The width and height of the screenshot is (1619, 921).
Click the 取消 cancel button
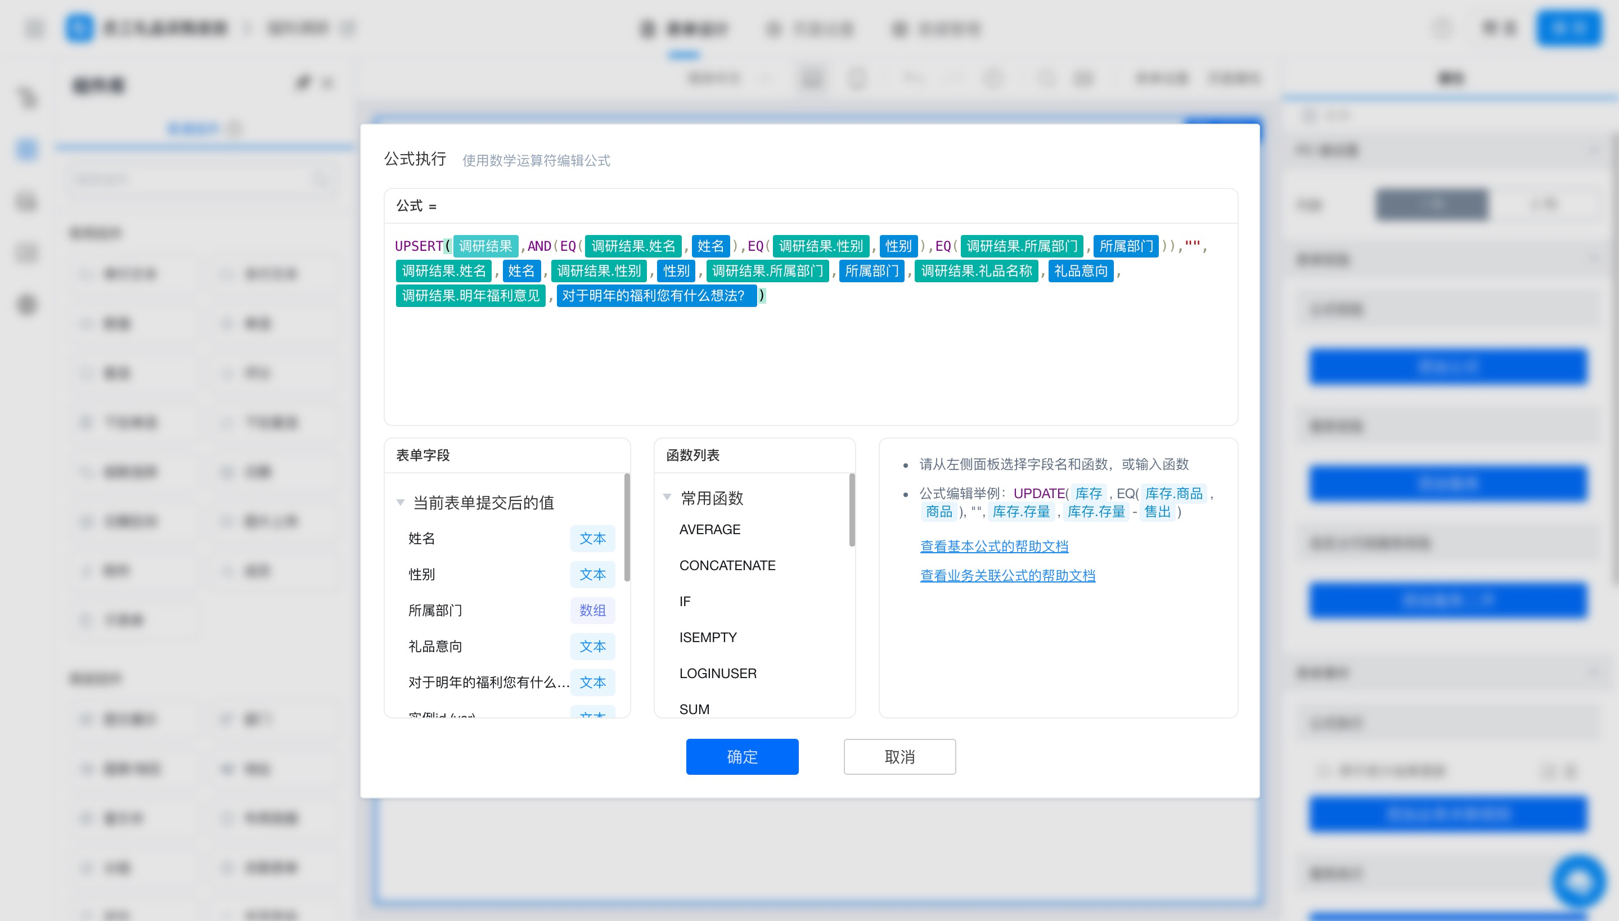point(899,756)
